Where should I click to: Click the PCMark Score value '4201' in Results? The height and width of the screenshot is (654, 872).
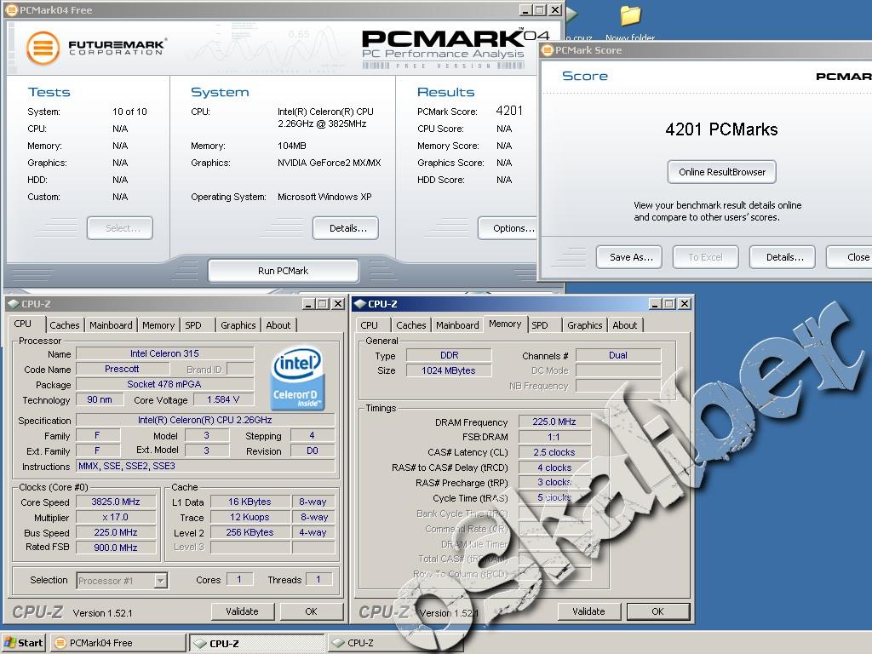509,111
